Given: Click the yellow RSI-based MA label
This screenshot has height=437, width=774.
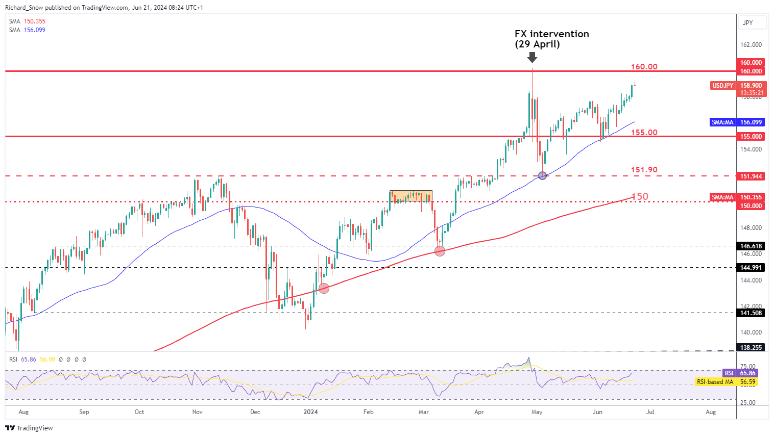Looking at the screenshot, I should click(716, 382).
